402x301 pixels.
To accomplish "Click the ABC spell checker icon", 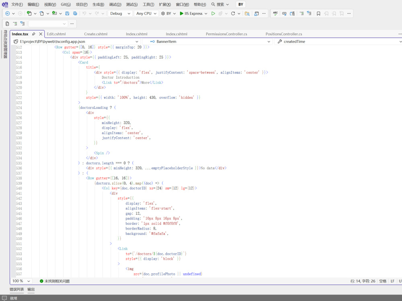I will pos(275,13).
